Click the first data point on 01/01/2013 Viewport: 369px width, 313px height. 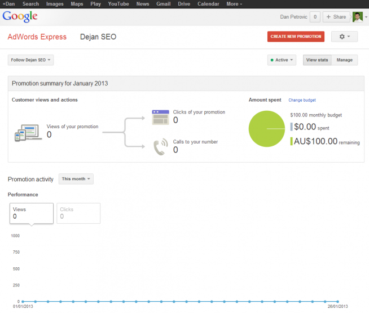click(23, 302)
